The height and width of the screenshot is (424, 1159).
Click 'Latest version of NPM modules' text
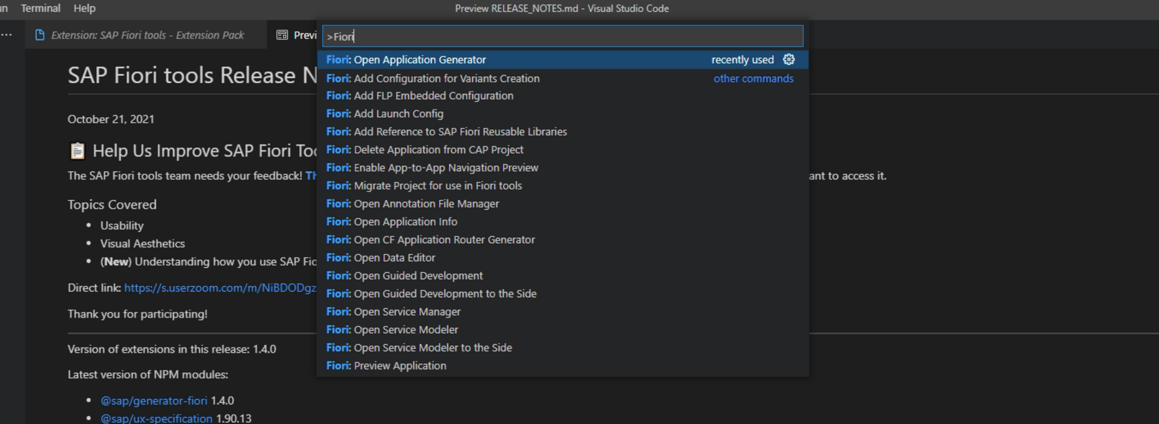148,375
